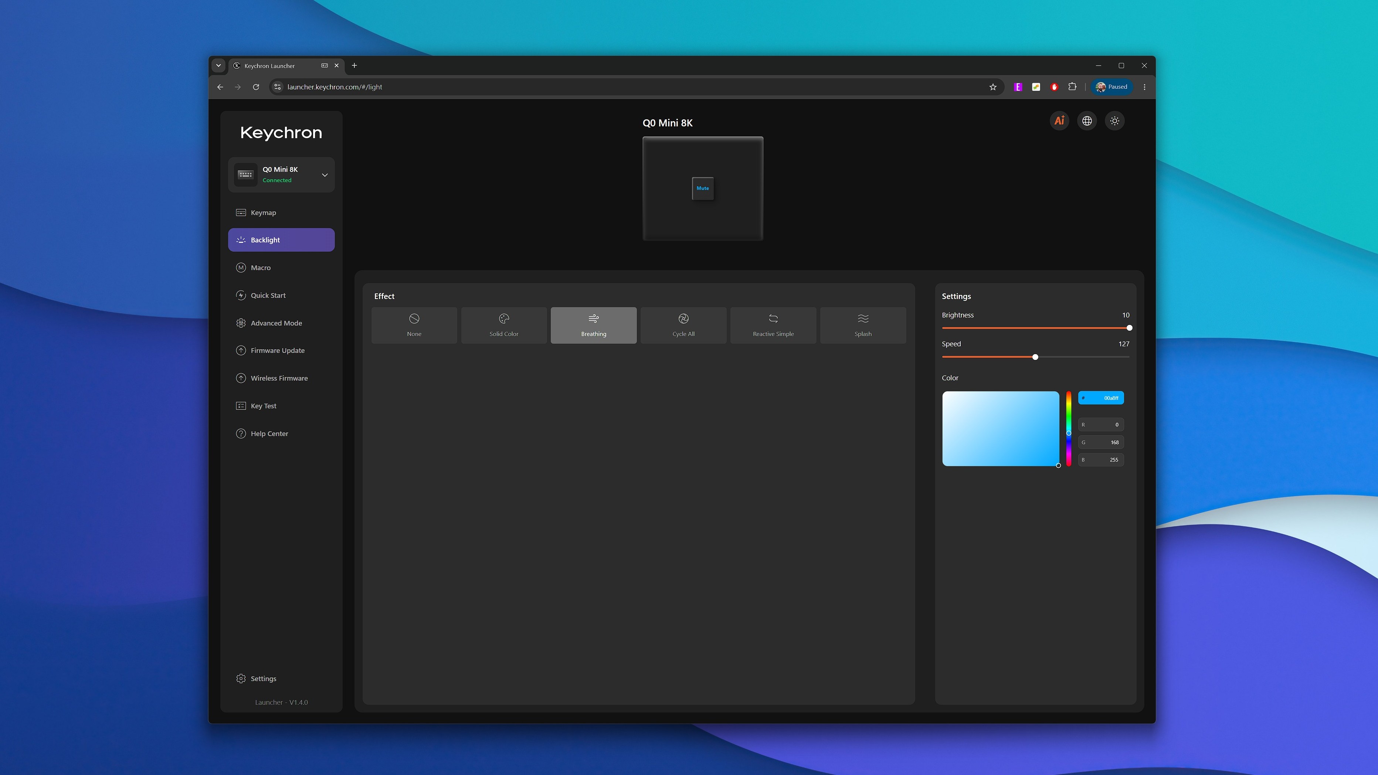Open Key Test page
The height and width of the screenshot is (775, 1378).
(281, 406)
